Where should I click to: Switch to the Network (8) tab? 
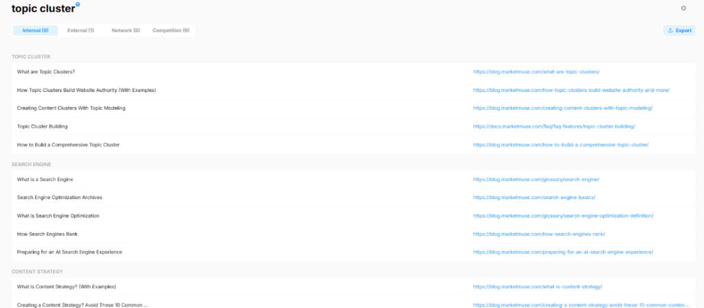pyautogui.click(x=126, y=30)
